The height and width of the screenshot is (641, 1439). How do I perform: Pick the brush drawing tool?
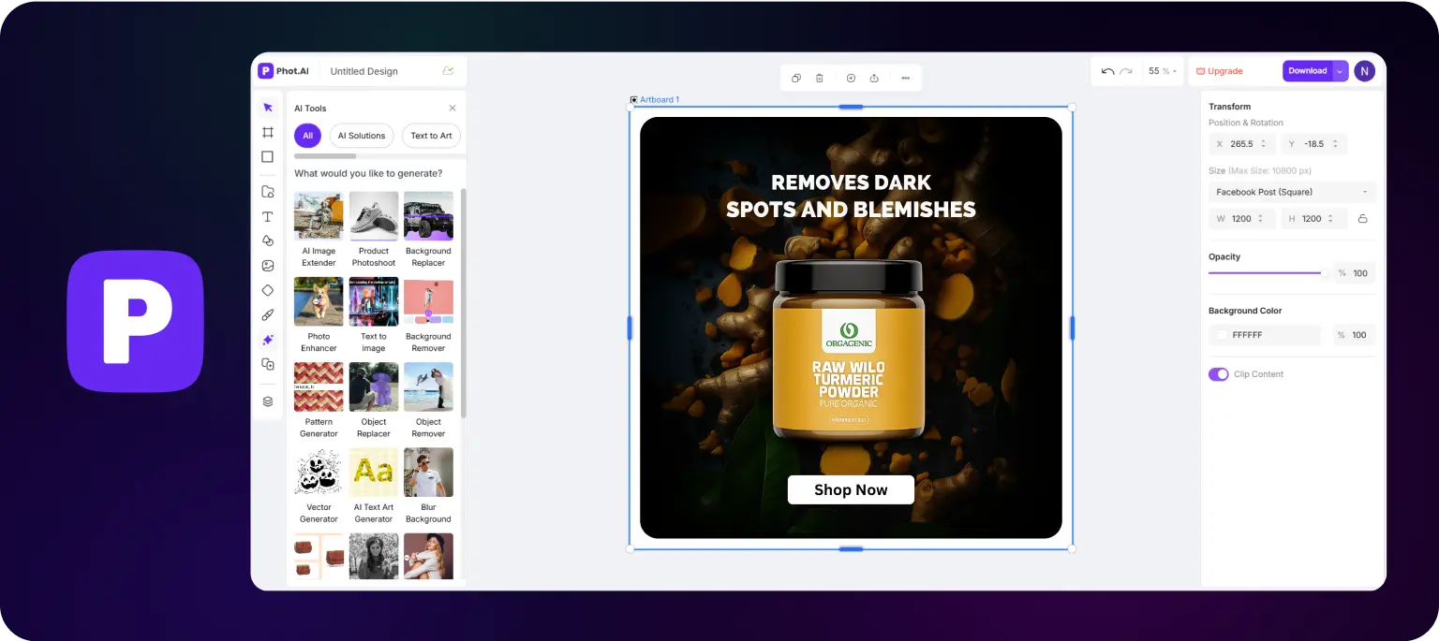click(267, 315)
